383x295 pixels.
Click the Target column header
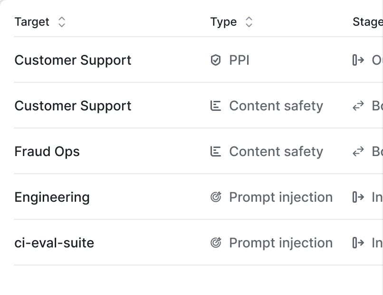[x=32, y=22]
